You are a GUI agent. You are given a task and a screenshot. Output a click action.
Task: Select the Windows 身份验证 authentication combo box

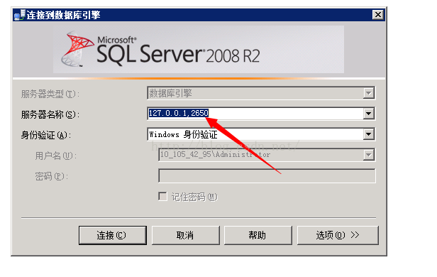261,134
